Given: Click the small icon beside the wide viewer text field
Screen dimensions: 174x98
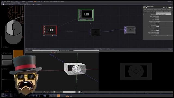Looking at the screenshot, I should pos(58,51).
